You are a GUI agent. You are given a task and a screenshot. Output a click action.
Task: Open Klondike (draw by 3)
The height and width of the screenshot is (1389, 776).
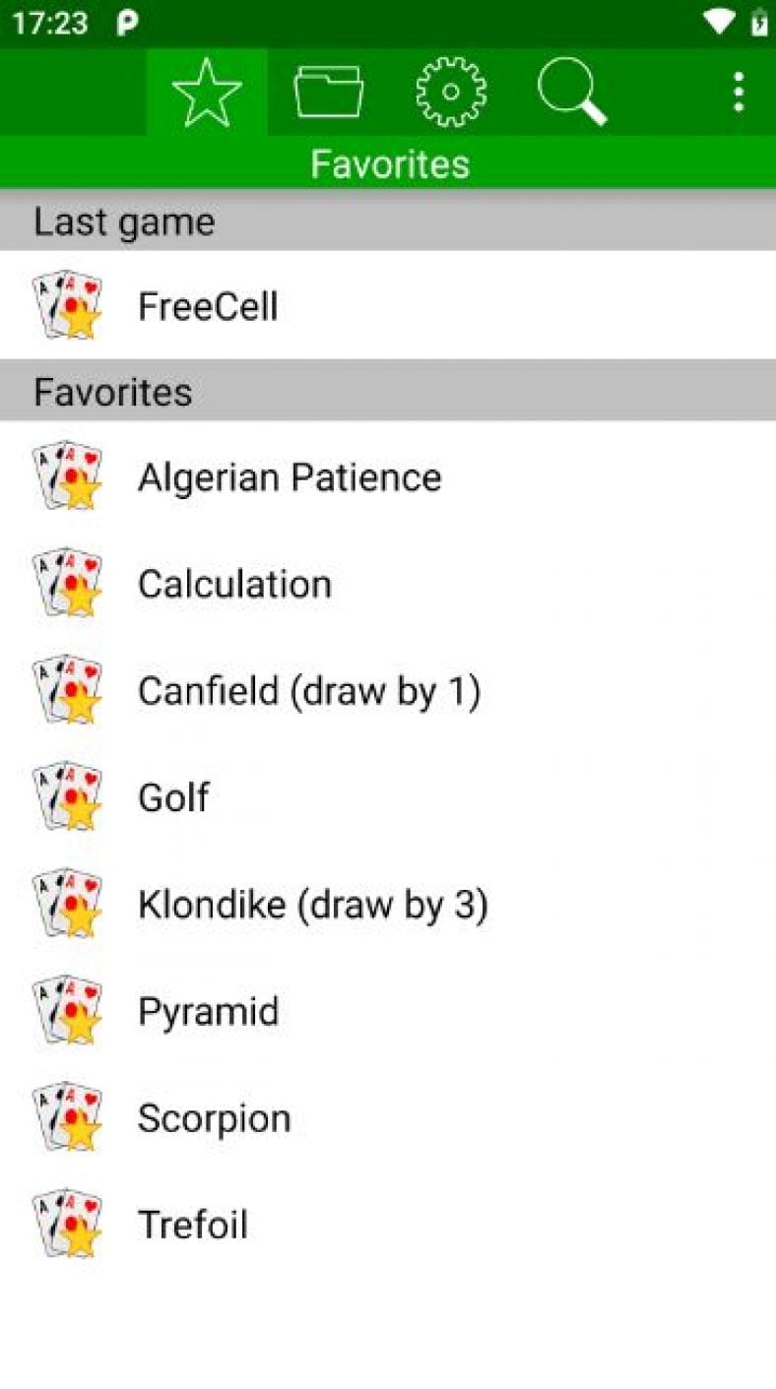point(312,905)
